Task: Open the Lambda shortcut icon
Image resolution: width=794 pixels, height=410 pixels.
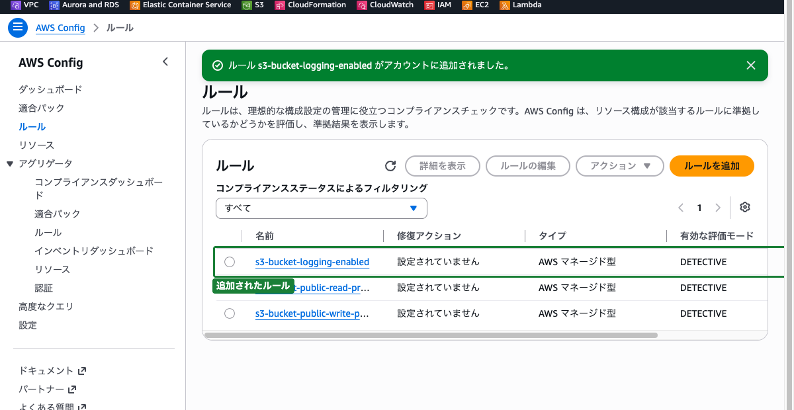Action: (505, 5)
